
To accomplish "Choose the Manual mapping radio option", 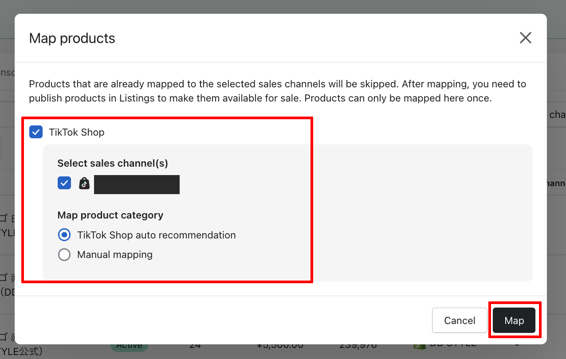I will pos(64,254).
